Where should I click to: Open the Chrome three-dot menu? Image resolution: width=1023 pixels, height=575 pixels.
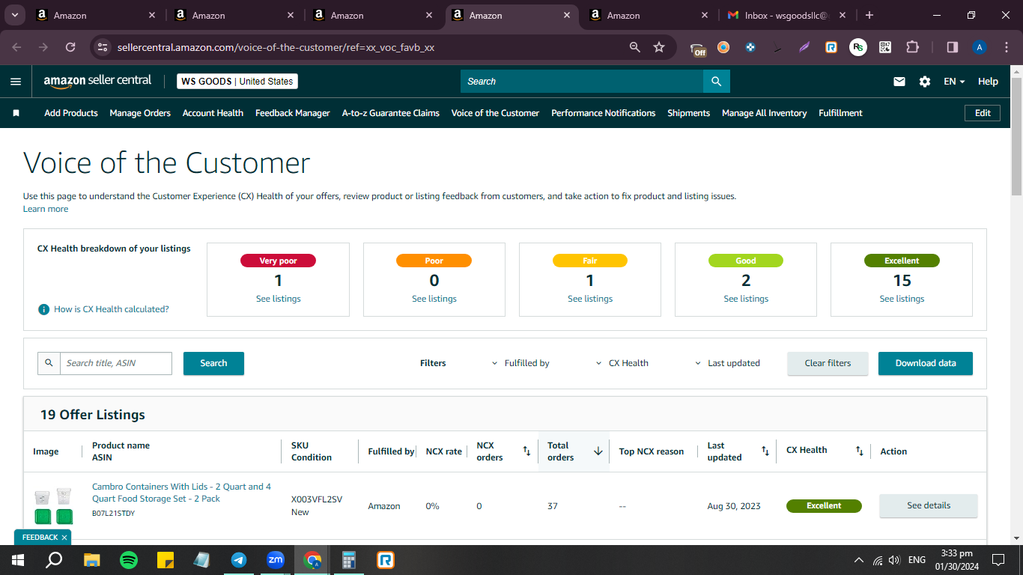1005,47
